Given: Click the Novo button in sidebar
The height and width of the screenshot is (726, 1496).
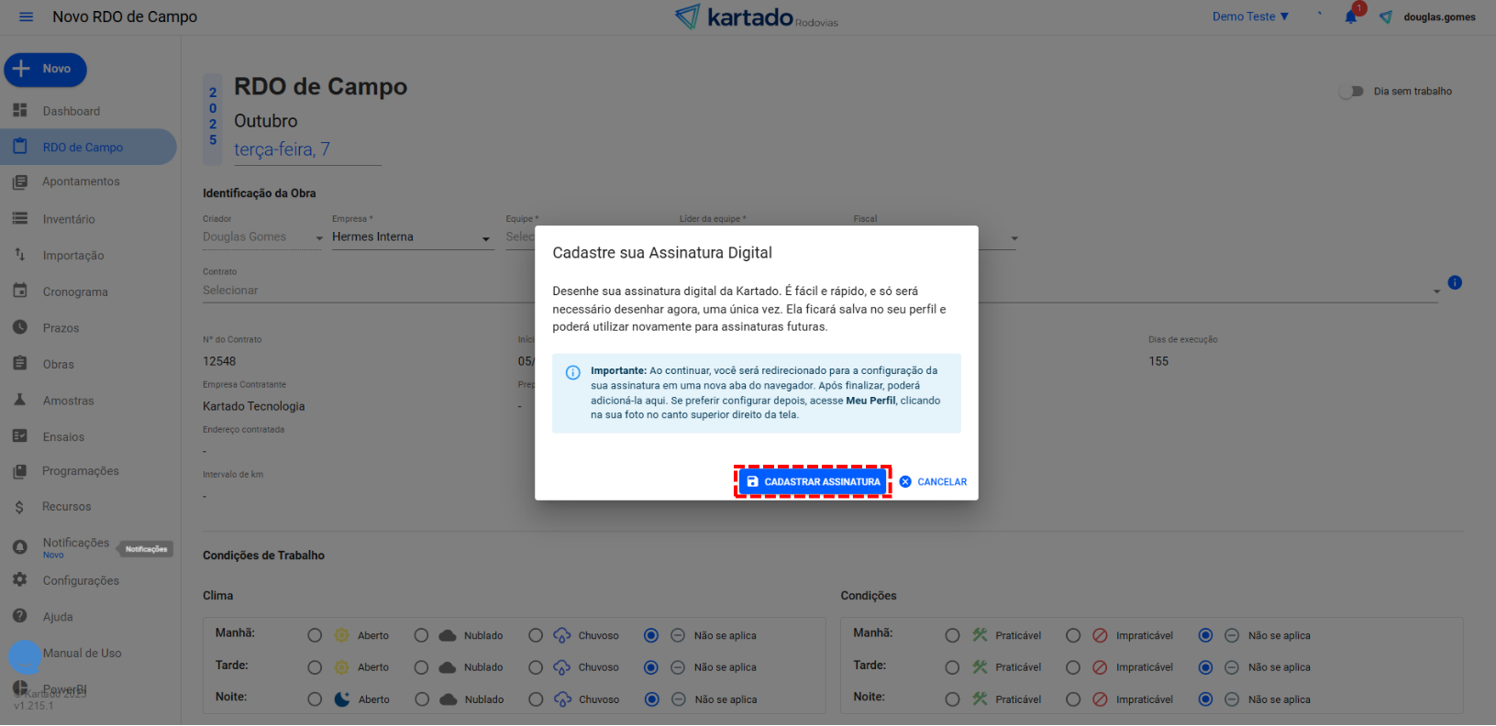Looking at the screenshot, I should click(x=45, y=70).
